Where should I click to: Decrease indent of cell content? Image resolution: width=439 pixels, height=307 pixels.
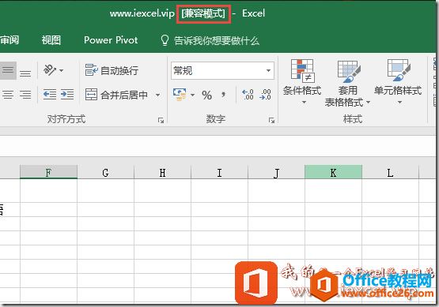[x=50, y=95]
